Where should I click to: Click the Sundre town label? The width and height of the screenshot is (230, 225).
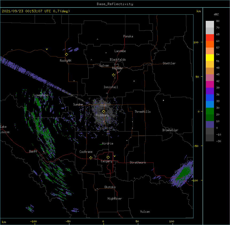point(78,104)
